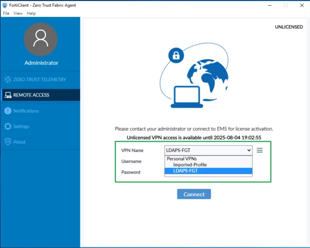Click the Username field label
This screenshot has height=248, width=310.
point(131,161)
